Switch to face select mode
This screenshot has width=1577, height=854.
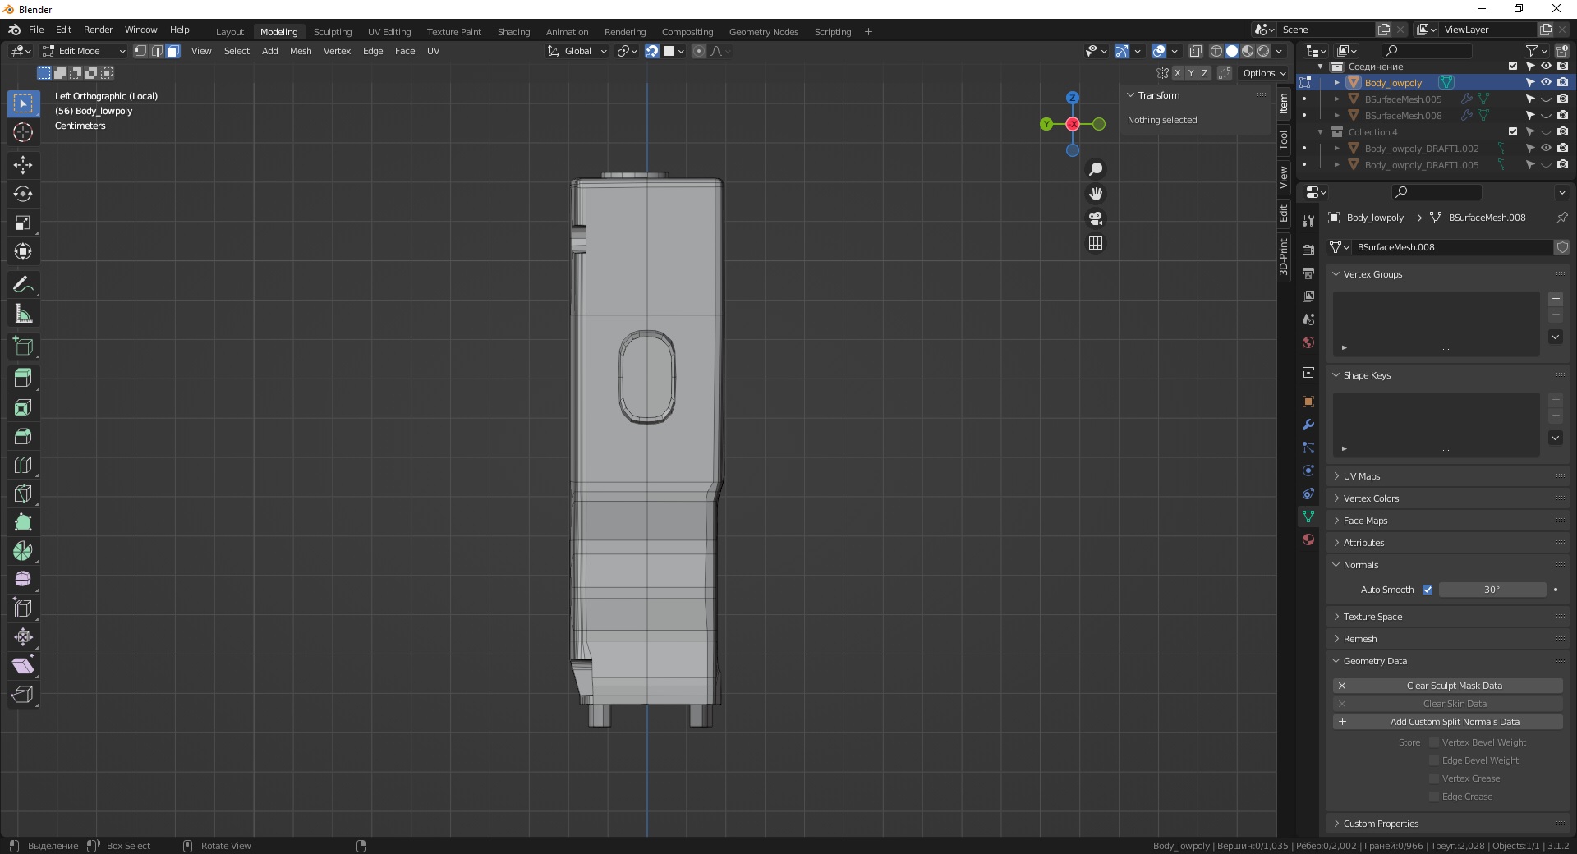[x=172, y=51]
